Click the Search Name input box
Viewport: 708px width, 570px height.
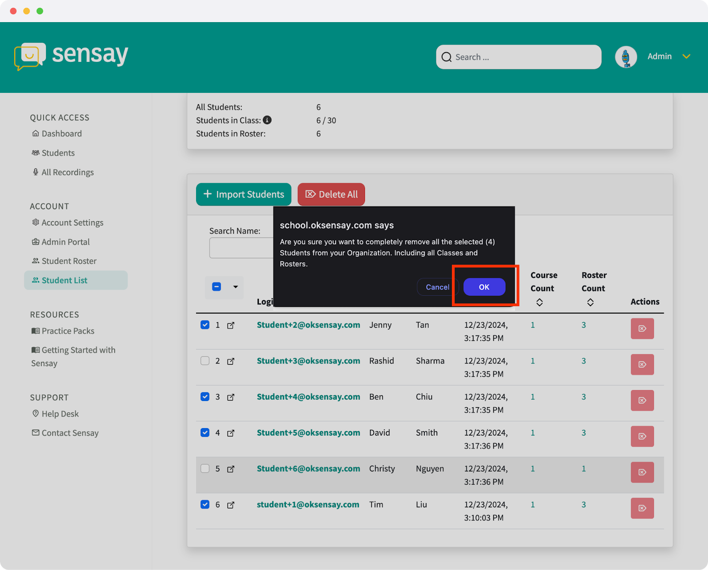[242, 248]
